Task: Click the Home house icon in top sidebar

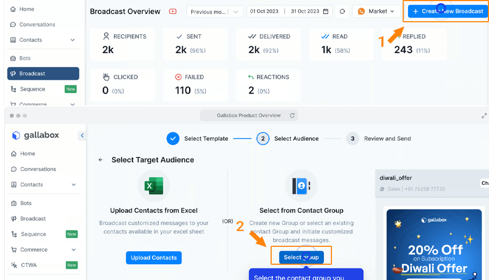Action: click(x=13, y=9)
